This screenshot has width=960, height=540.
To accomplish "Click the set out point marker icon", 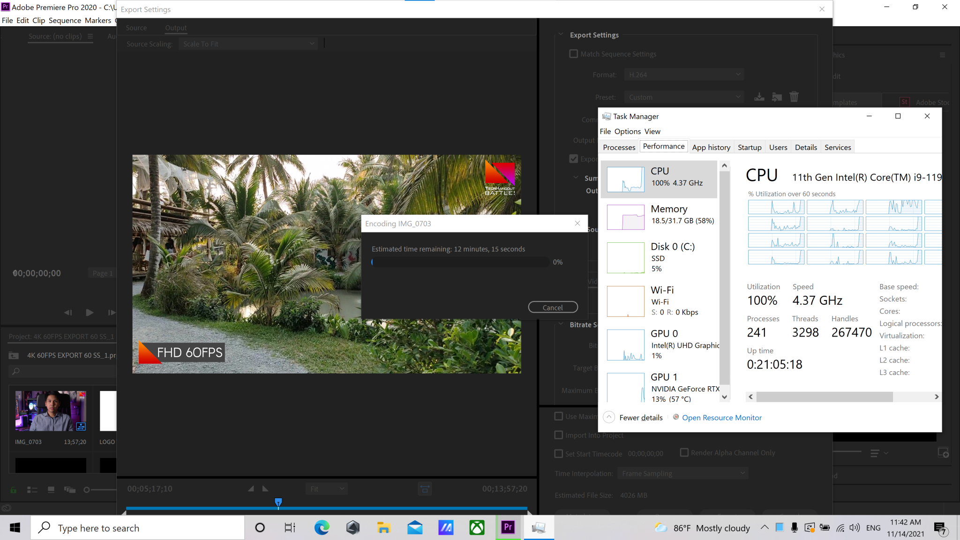I will click(265, 489).
